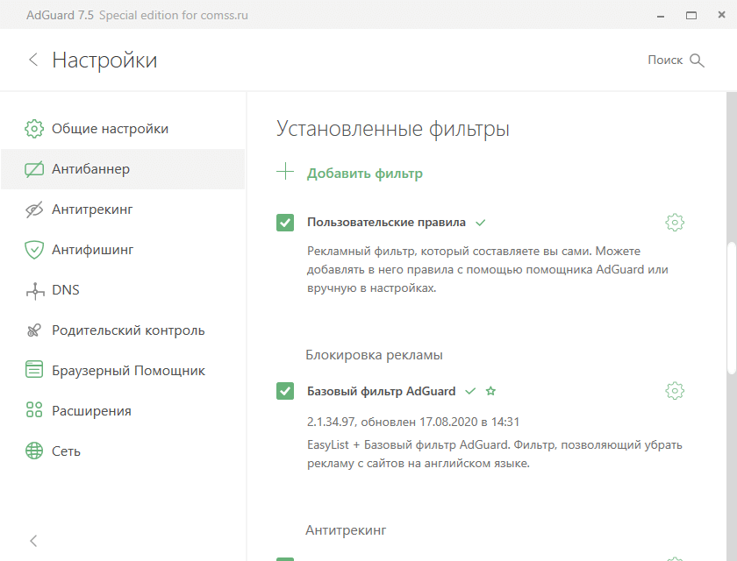Viewport: 737px width, 561px height.
Task: Click the vertical scrollbar thumb
Action: click(731, 309)
